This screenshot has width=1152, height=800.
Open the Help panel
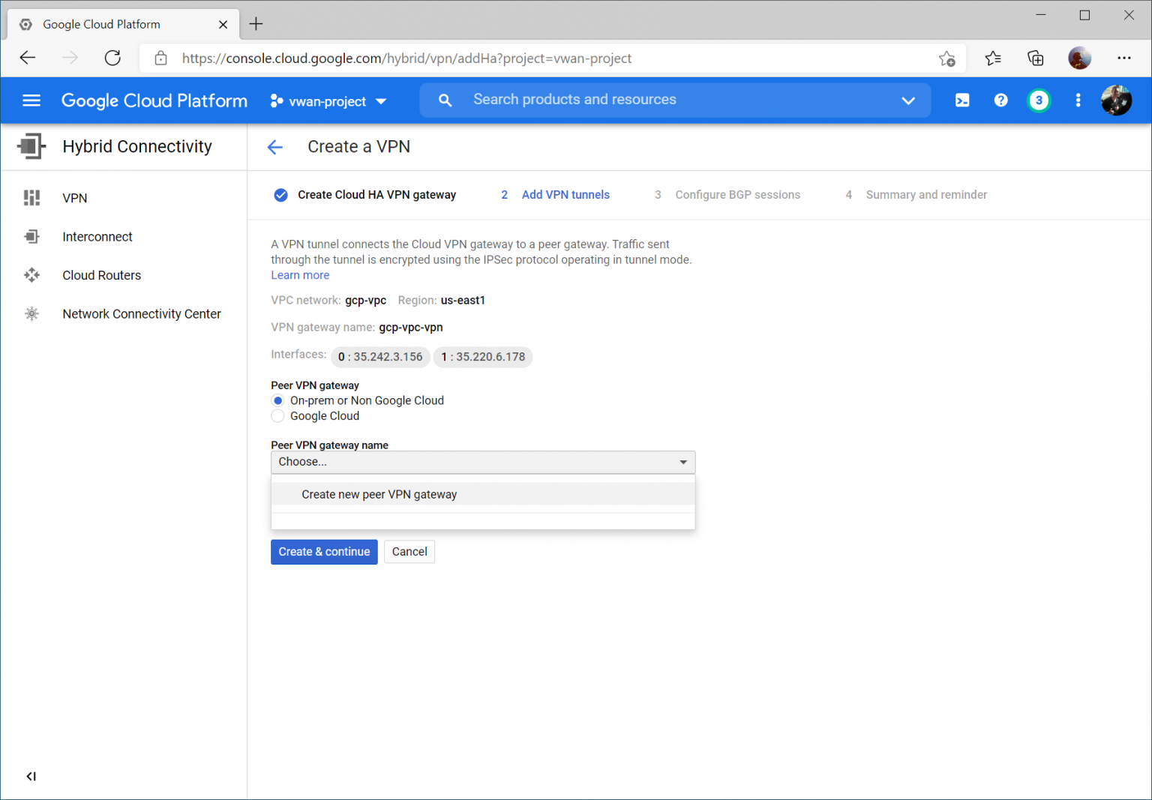pyautogui.click(x=1000, y=100)
